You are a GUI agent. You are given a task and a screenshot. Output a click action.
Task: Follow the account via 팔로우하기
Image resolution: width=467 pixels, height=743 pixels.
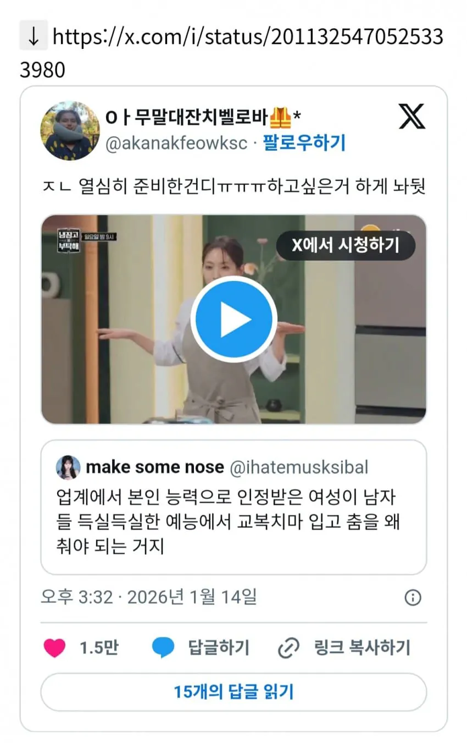pyautogui.click(x=304, y=143)
